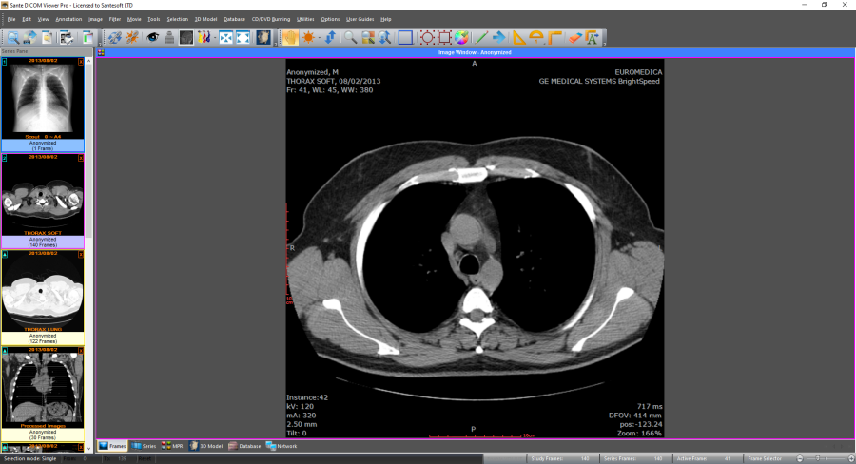Select the magnifier zoom tool
856x464 pixels.
click(351, 37)
